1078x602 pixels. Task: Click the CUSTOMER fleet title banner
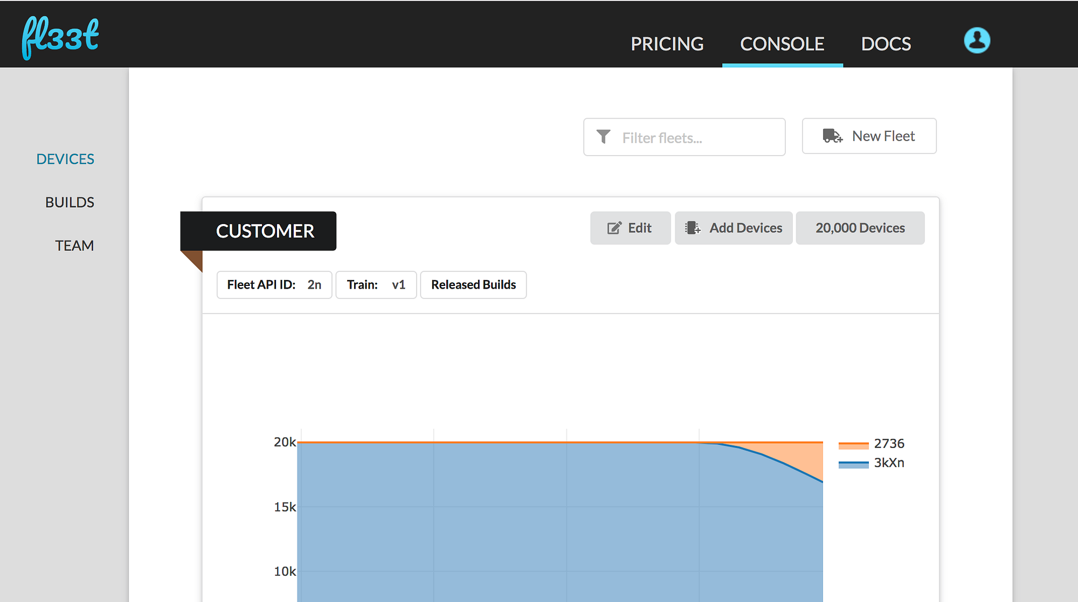264,231
